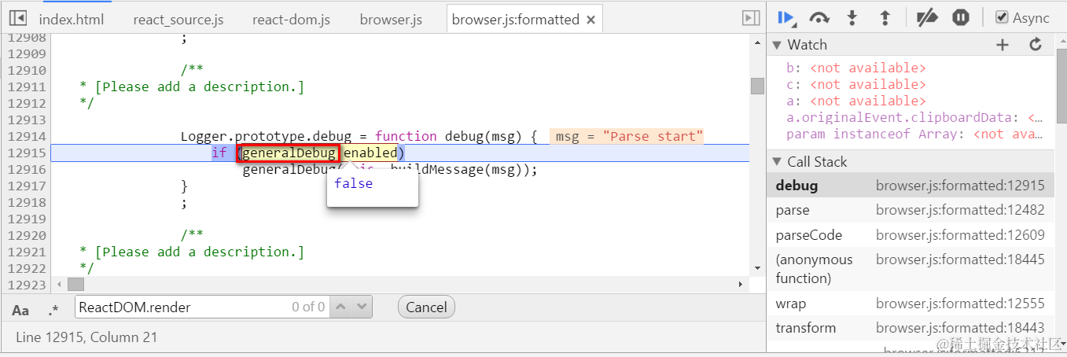The image size is (1067, 357).
Task: Click the vertical code scrollbar thumb
Action: (757, 86)
